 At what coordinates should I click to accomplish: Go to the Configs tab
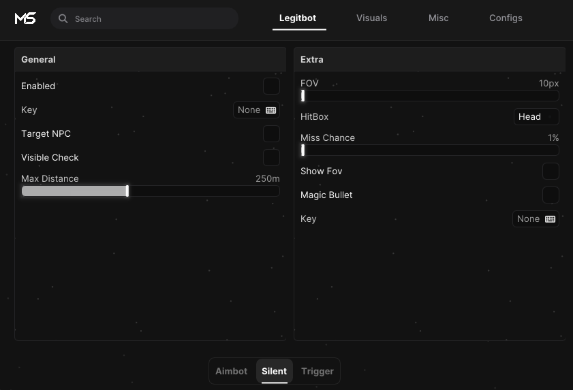point(506,18)
